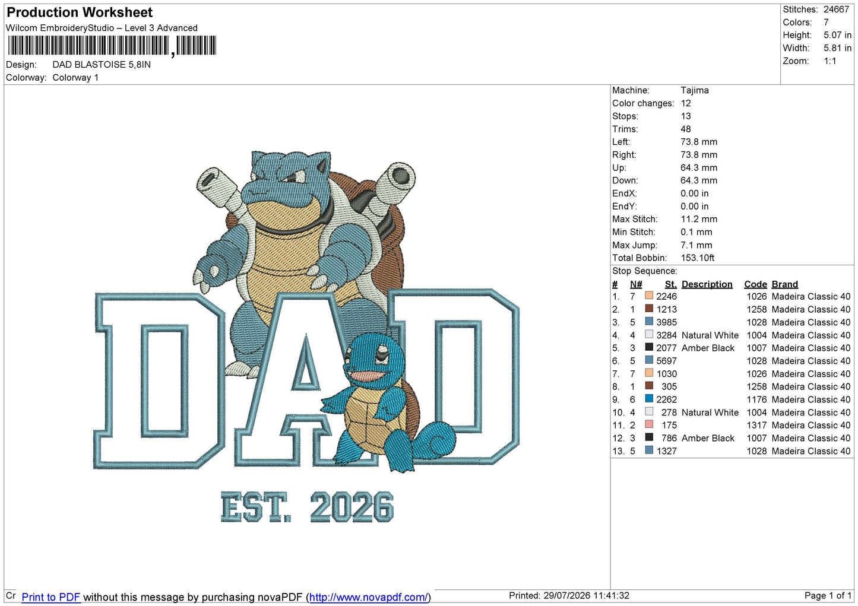Screen dimensions: 858x606
Task: Click the design name DAD BLASTOISE 5,8IN
Action: 102,65
